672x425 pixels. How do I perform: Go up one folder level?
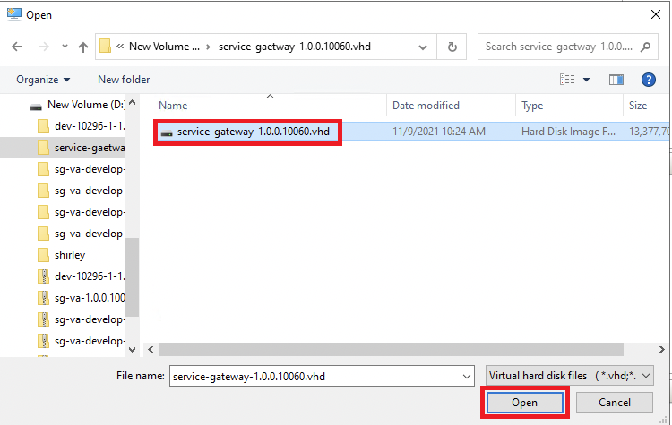(82, 47)
